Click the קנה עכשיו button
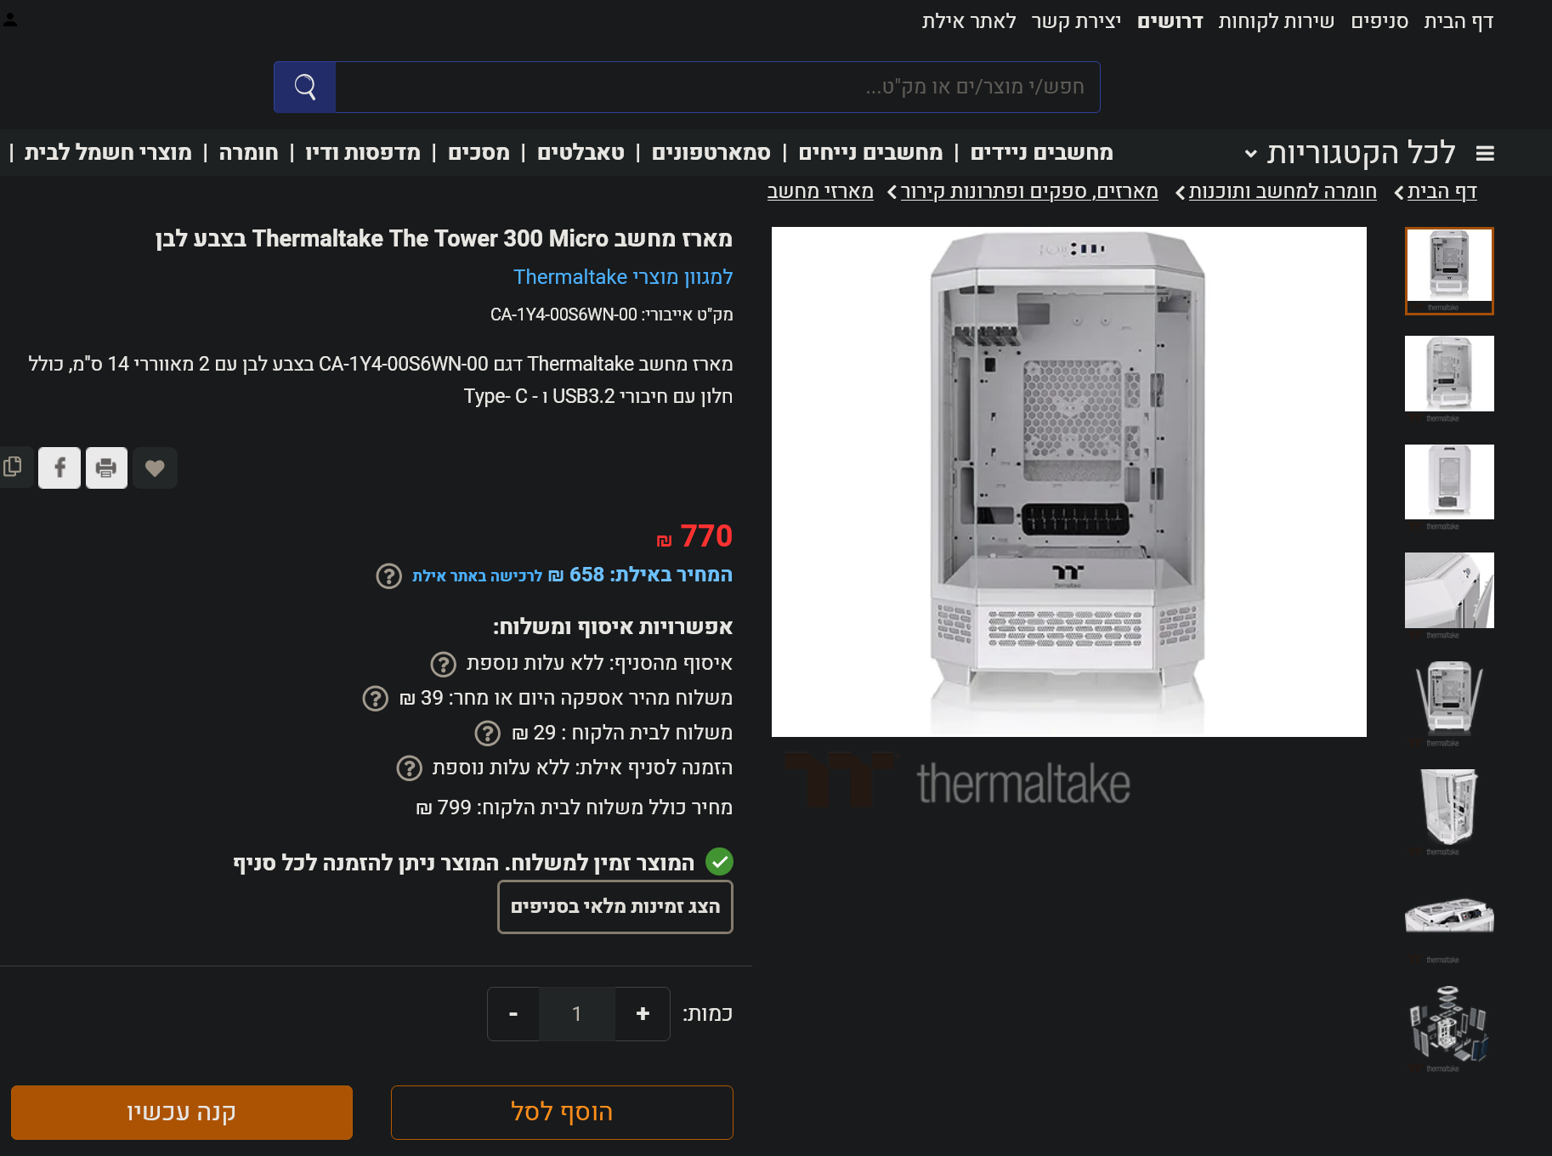 pyautogui.click(x=182, y=1112)
